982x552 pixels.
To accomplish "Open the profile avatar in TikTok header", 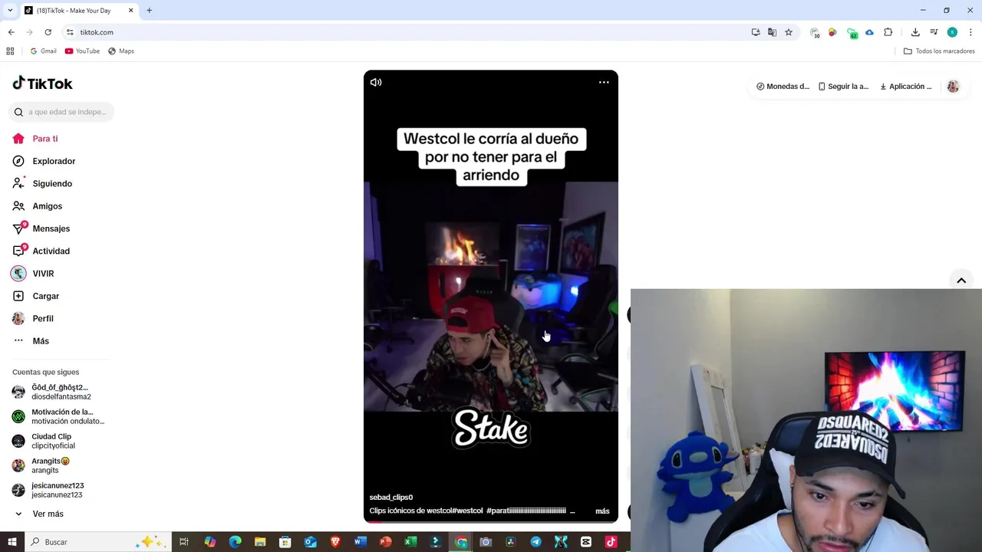I will 953,87.
